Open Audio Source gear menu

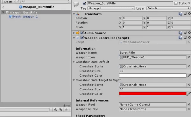click(x=189, y=33)
